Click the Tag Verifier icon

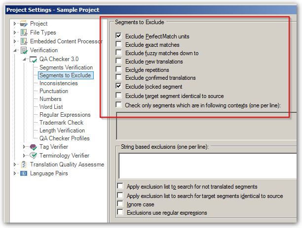click(x=33, y=147)
